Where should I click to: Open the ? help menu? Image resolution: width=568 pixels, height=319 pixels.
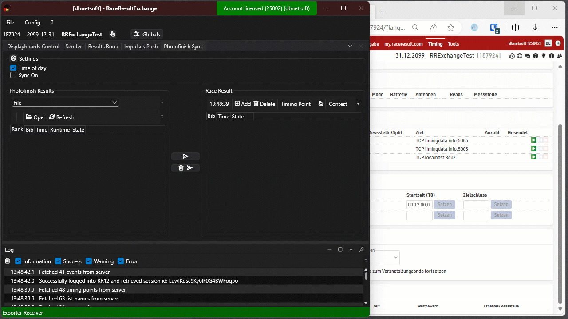(x=52, y=22)
